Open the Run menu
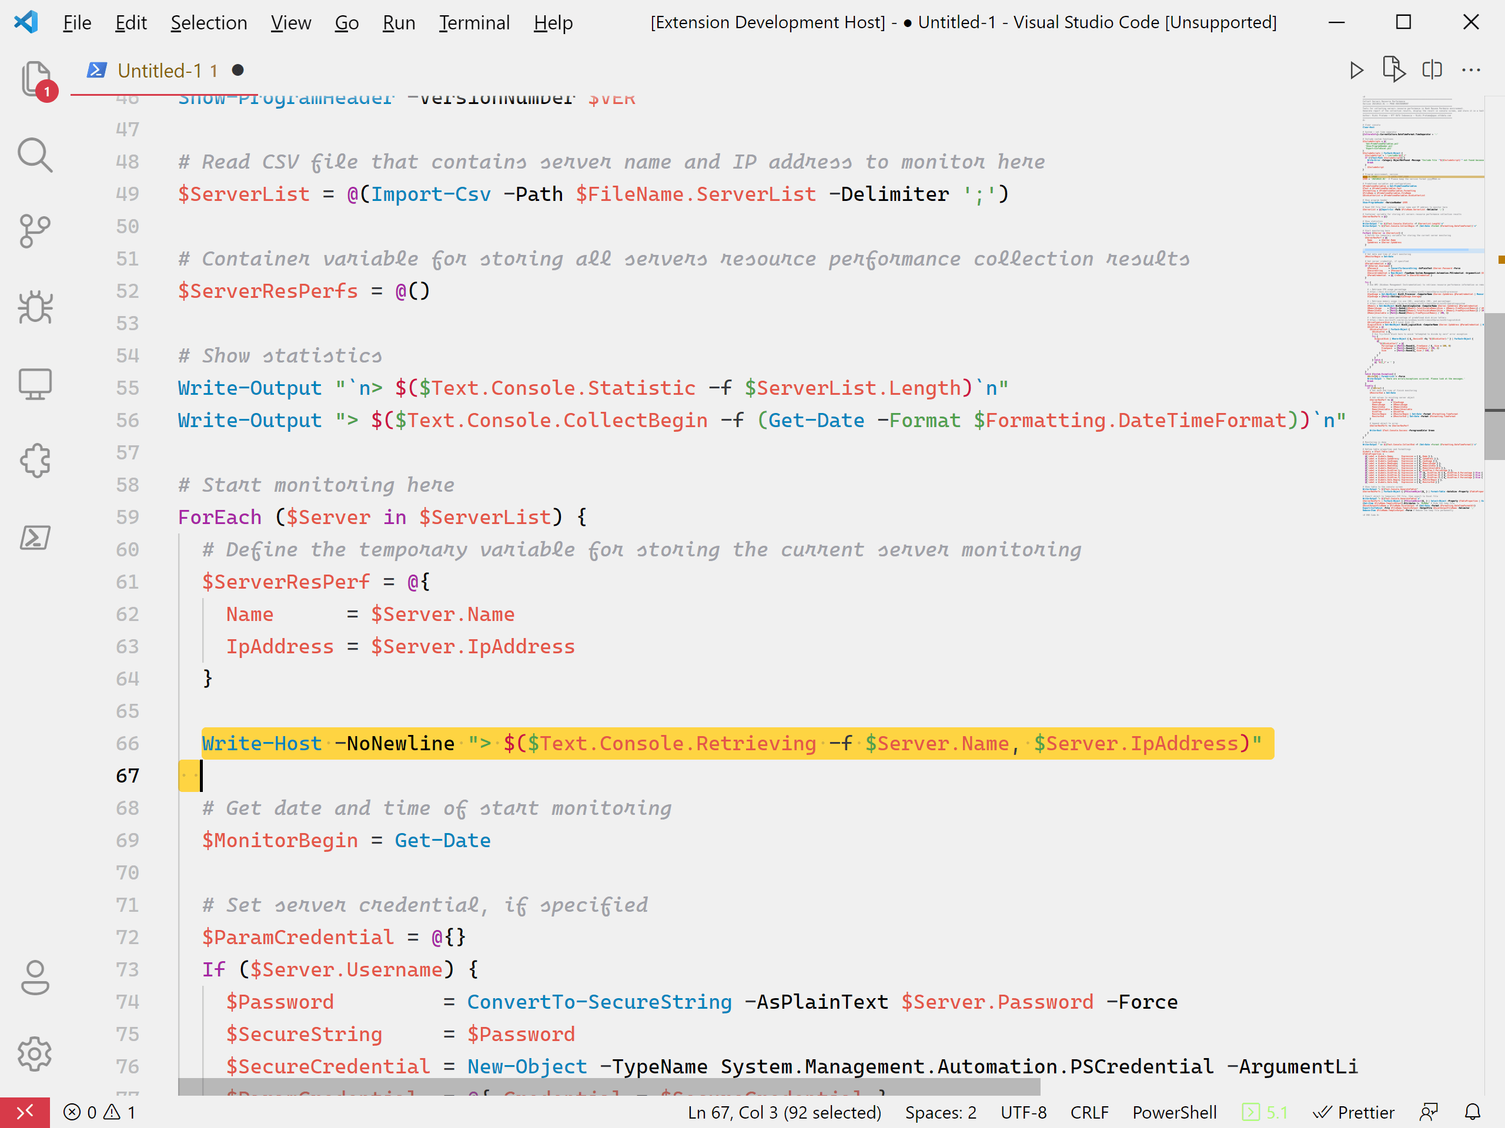The width and height of the screenshot is (1505, 1128). tap(399, 22)
